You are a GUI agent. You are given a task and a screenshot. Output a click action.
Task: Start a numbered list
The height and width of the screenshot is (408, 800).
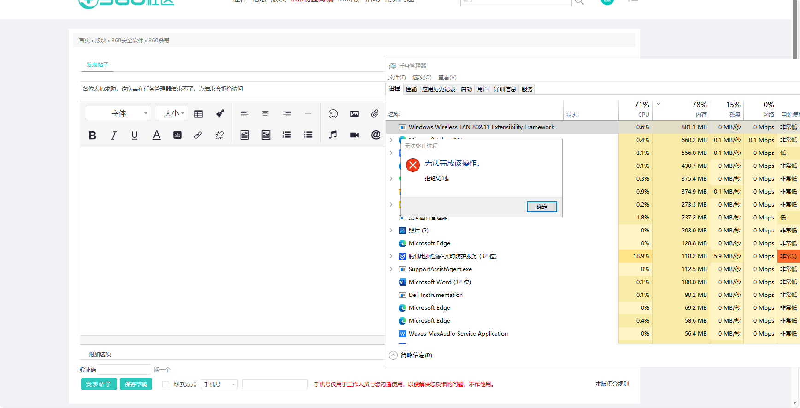click(287, 135)
